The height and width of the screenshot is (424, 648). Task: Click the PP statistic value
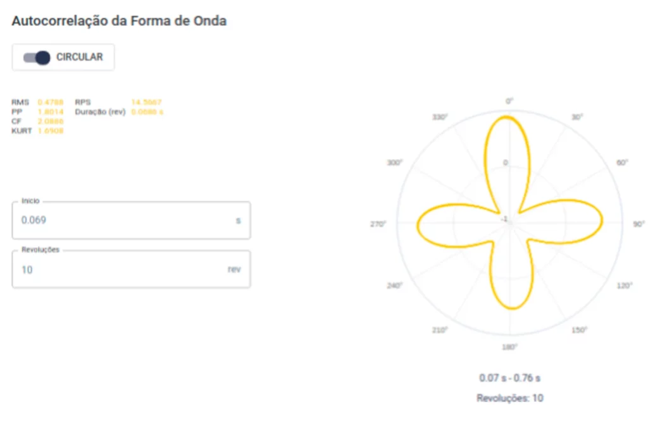coord(51,111)
